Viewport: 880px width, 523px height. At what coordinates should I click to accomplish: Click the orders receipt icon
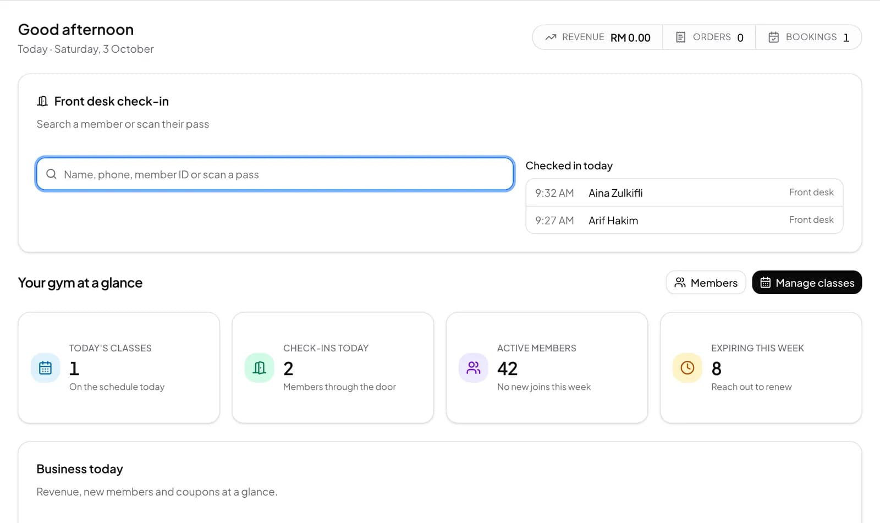pos(680,37)
